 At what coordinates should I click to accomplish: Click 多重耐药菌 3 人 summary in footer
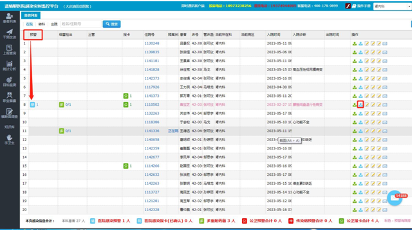(x=218, y=221)
